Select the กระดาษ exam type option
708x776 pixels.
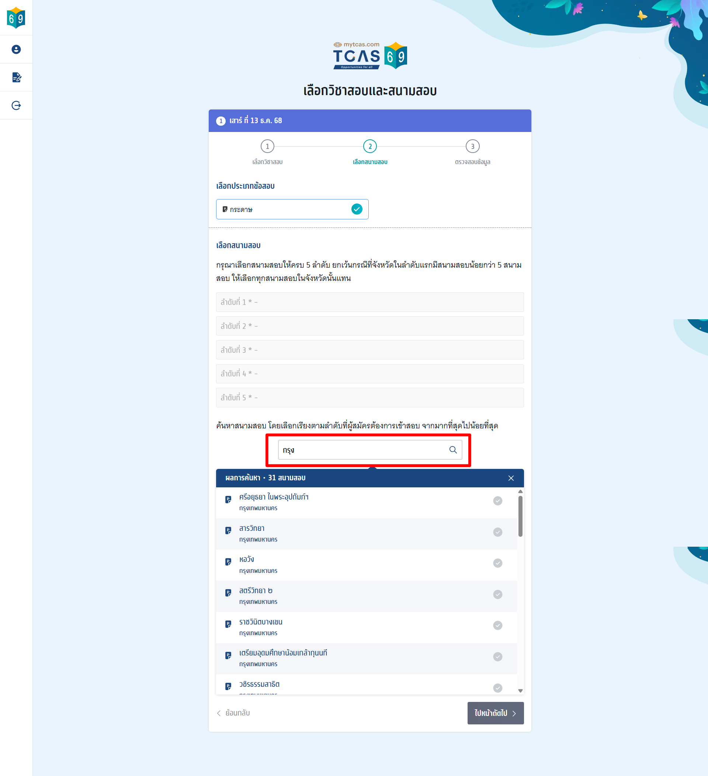click(x=292, y=209)
